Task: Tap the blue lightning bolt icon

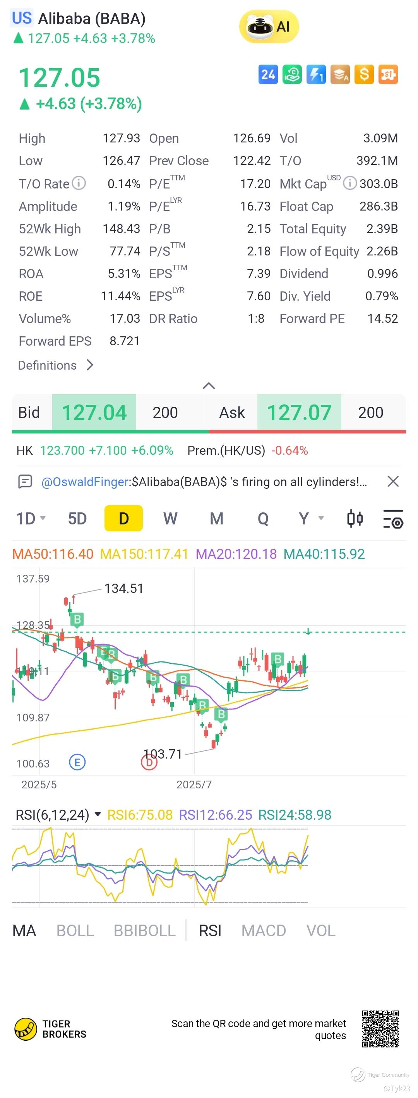Action: coord(316,75)
